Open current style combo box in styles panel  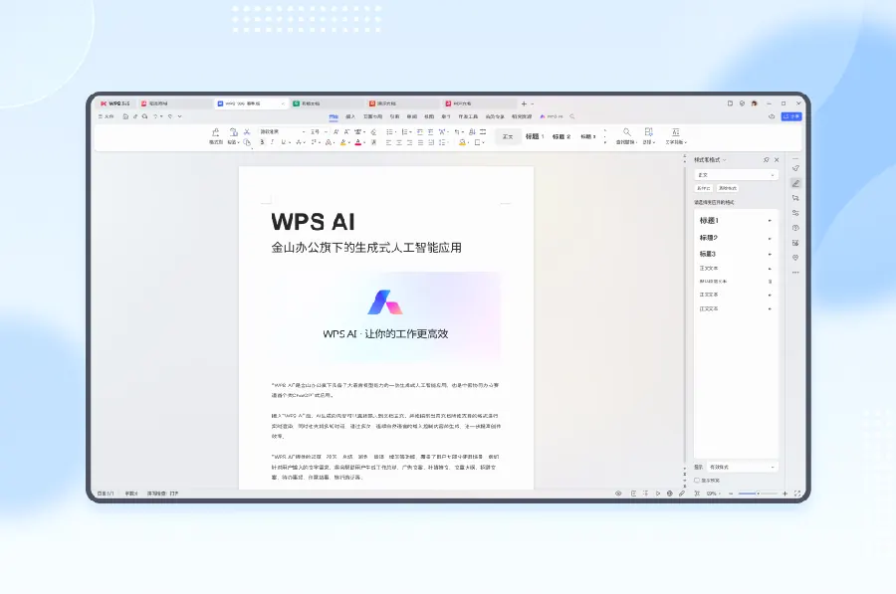tap(736, 175)
